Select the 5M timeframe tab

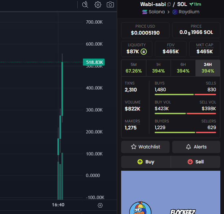(x=134, y=68)
